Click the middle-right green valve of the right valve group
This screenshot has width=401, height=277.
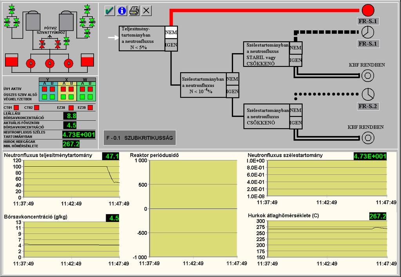tap(92, 22)
